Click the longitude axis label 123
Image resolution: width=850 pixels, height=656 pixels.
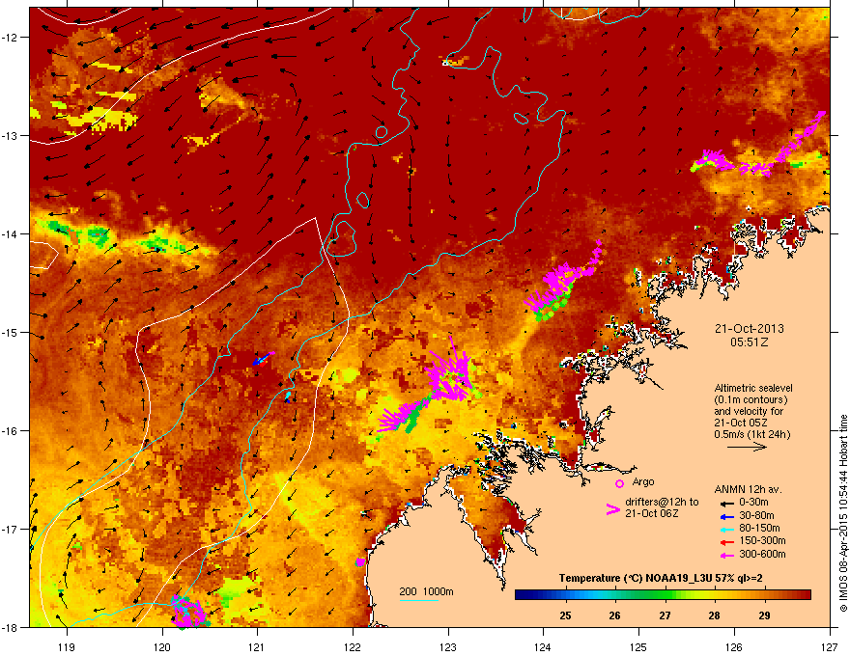pos(448,646)
